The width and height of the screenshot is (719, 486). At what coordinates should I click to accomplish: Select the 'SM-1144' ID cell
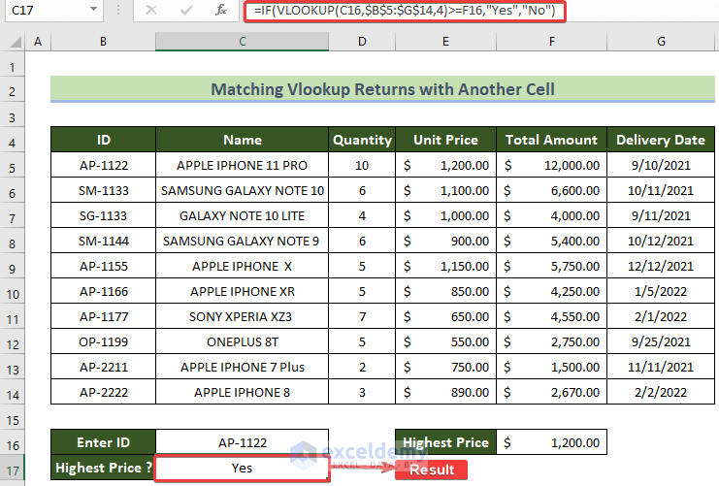(103, 241)
